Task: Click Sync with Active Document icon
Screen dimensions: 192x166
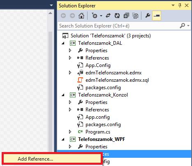Action: (108, 16)
